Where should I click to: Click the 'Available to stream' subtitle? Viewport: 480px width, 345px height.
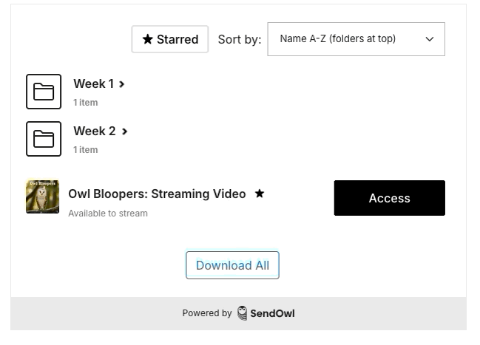pyautogui.click(x=108, y=214)
